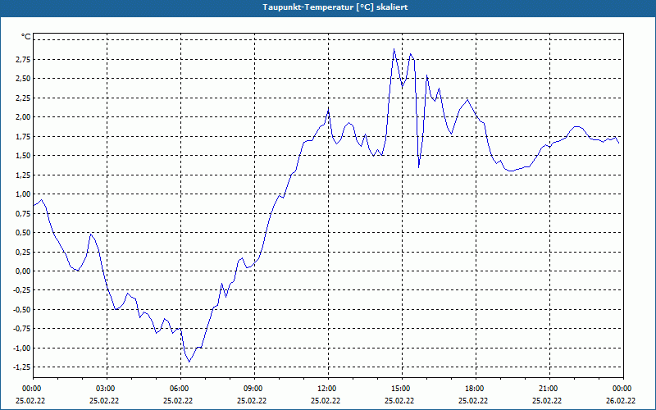Click the 0,00 y-axis label
The width and height of the screenshot is (656, 410).
[24, 271]
